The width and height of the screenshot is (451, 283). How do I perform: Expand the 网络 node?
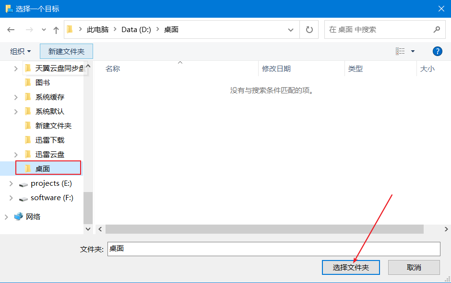(x=6, y=217)
